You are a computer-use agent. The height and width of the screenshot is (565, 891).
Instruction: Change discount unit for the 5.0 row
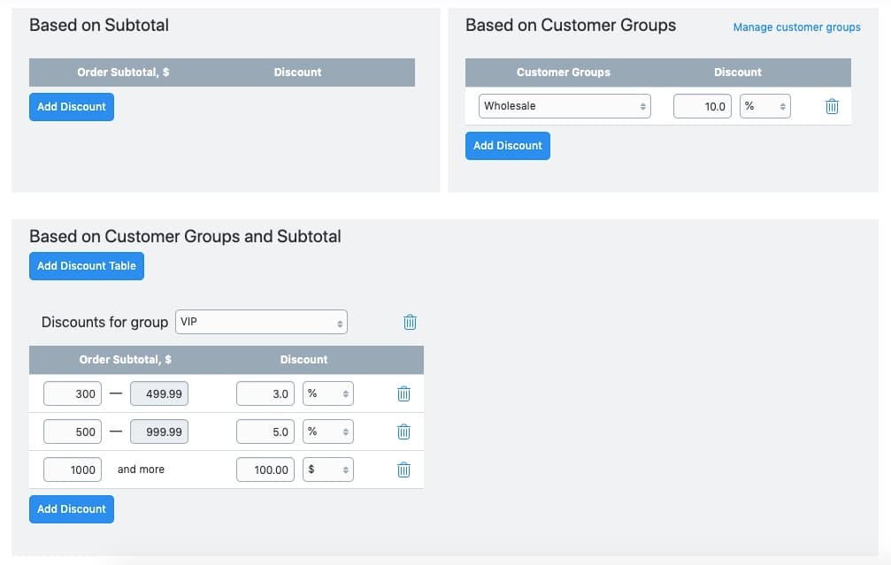tap(328, 431)
